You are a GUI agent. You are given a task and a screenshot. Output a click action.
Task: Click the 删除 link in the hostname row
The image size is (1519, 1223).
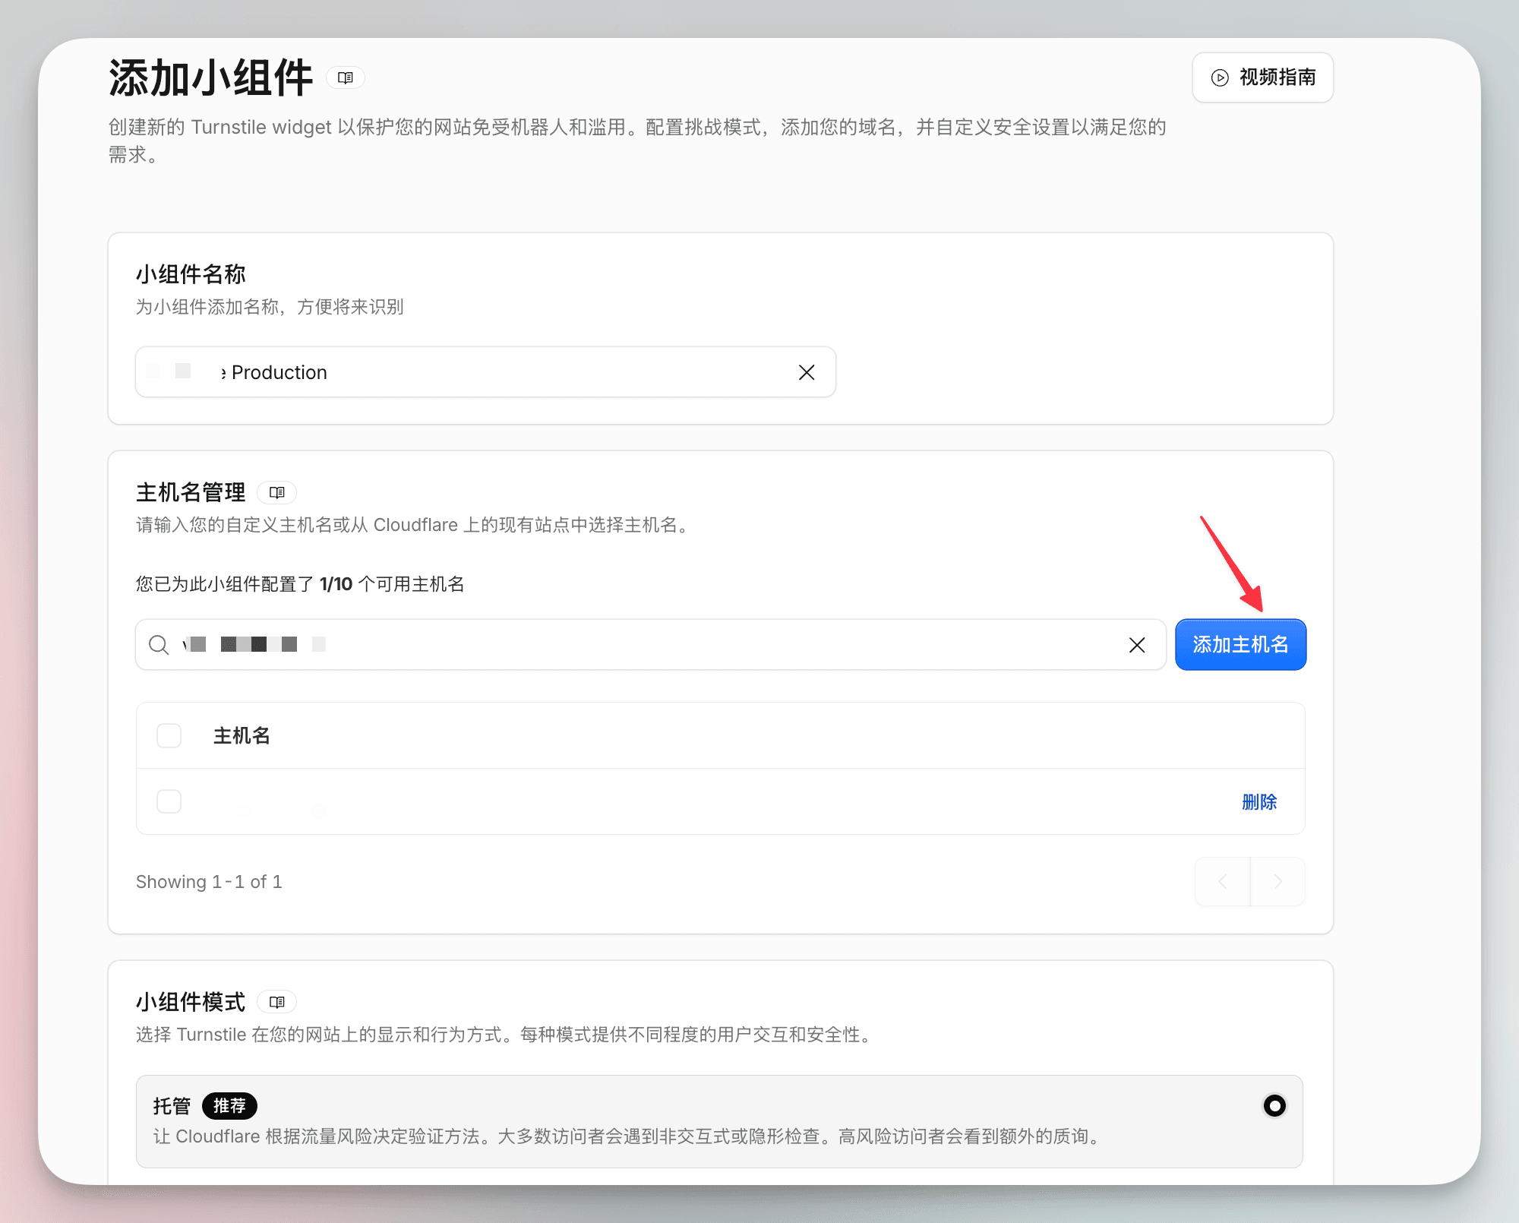pyautogui.click(x=1259, y=802)
